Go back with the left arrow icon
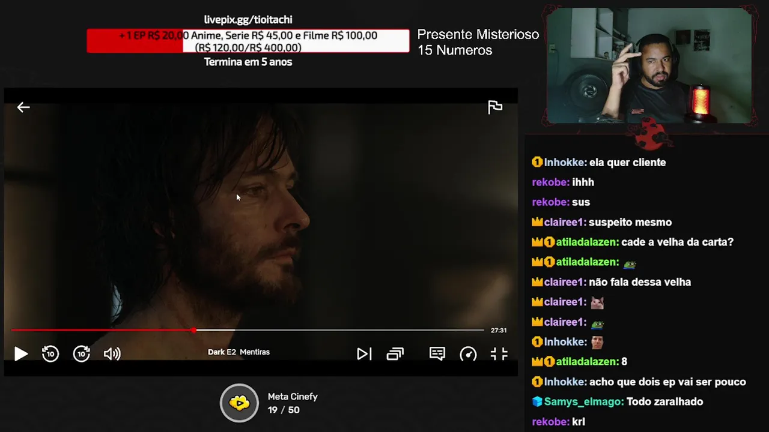 23,107
